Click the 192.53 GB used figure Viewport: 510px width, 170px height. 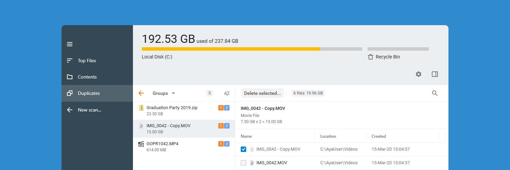click(168, 39)
